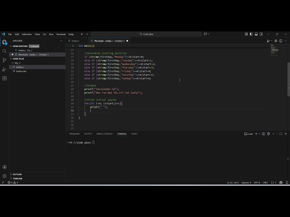Viewport: 290px width, 217px height.
Task: Switch to the Ports panel tab
Action: 134,134
